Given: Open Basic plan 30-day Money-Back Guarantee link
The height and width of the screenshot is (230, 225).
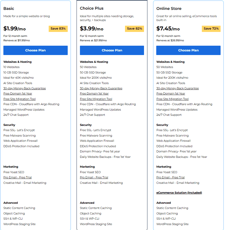Looking at the screenshot, I should (x=24, y=88).
